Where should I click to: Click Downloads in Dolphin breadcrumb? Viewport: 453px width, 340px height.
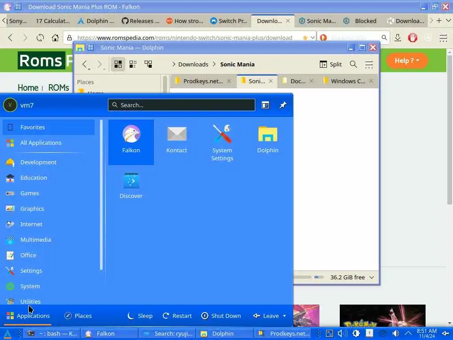pyautogui.click(x=193, y=64)
